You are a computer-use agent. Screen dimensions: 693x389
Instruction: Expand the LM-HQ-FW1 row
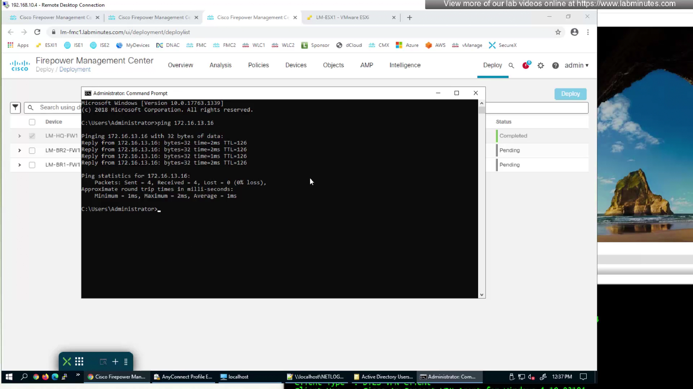click(19, 136)
